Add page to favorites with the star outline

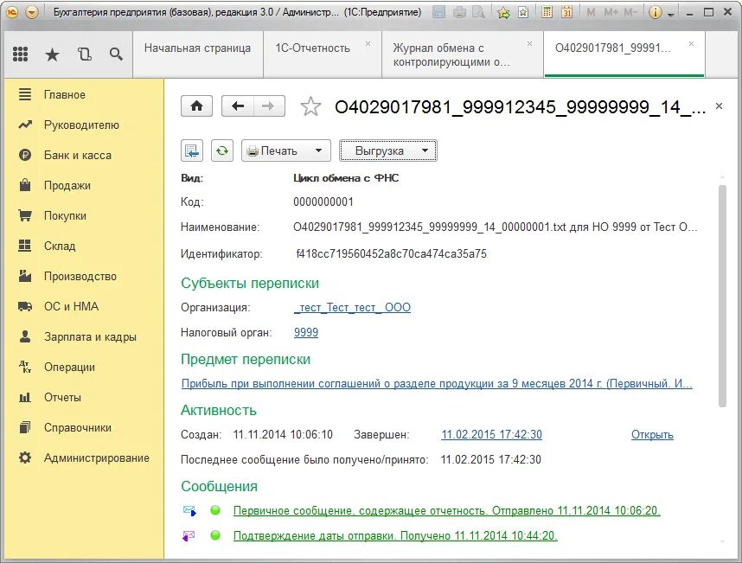(310, 106)
